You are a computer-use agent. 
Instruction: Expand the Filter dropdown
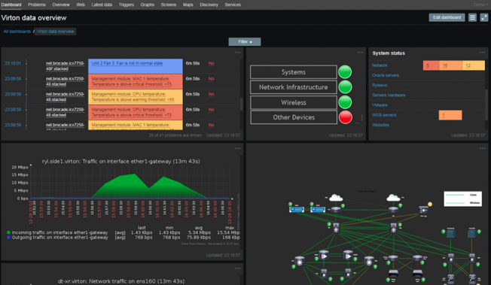(x=245, y=41)
